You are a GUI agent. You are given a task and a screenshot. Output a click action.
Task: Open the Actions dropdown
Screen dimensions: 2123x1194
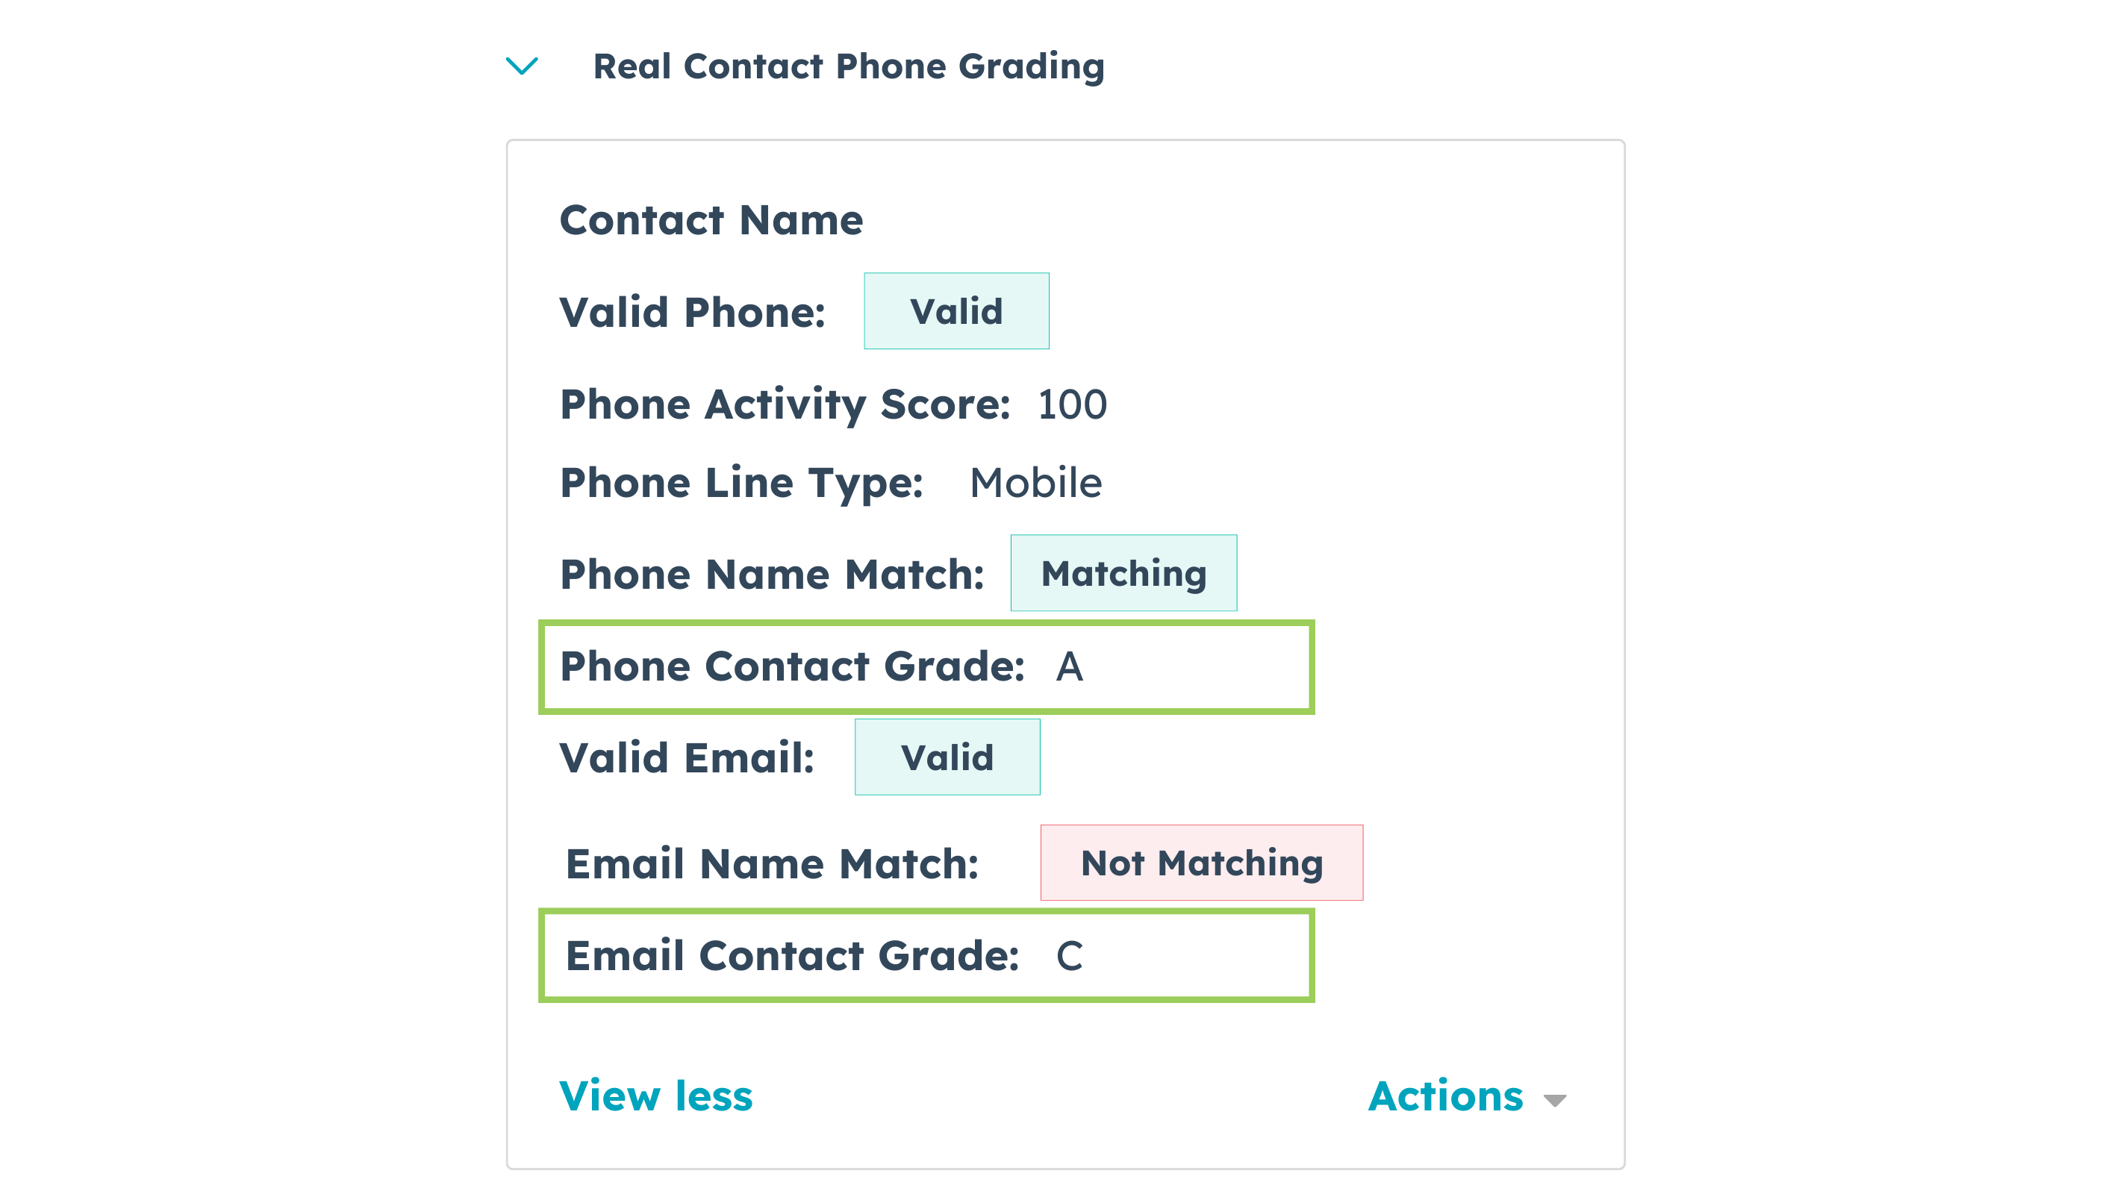tap(1447, 1096)
